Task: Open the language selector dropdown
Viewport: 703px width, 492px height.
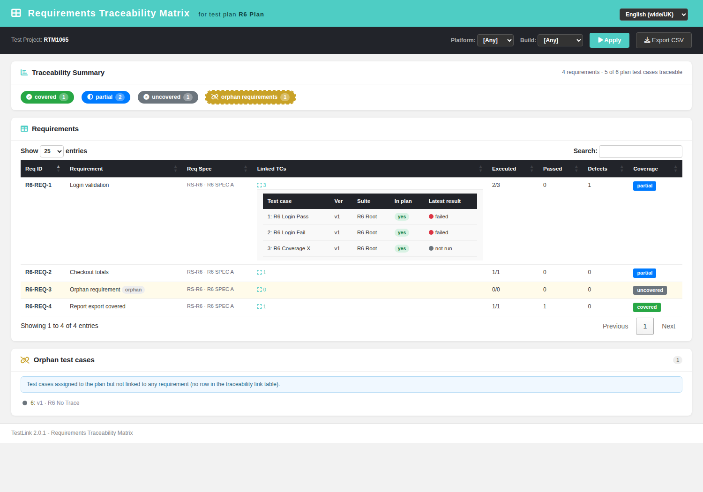Action: pos(654,15)
